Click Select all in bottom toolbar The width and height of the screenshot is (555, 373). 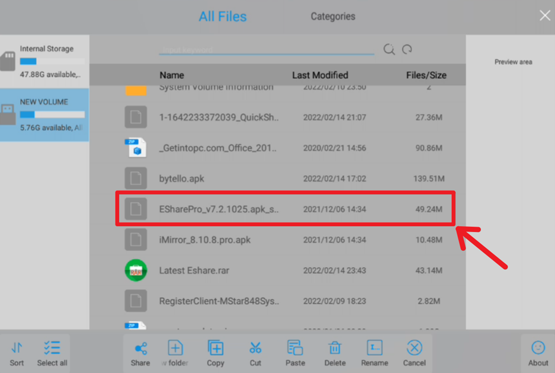point(52,353)
